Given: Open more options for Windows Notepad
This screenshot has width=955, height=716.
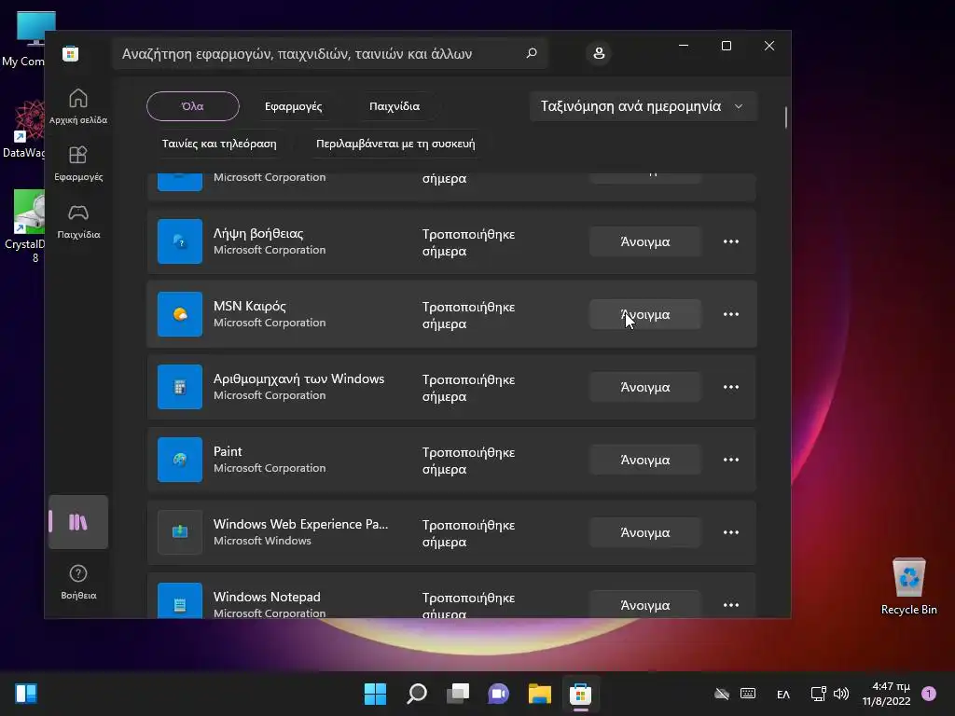Looking at the screenshot, I should coord(731,605).
